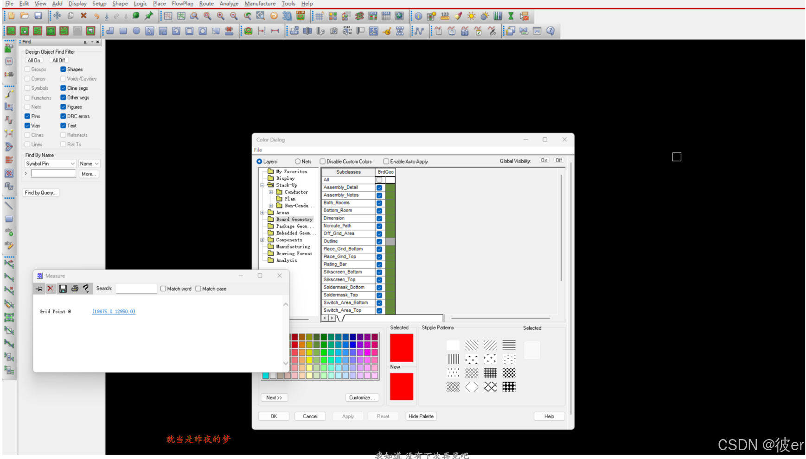Uncheck the Outline subclass visibility checkbox
Image resolution: width=806 pixels, height=459 pixels.
[x=379, y=241]
